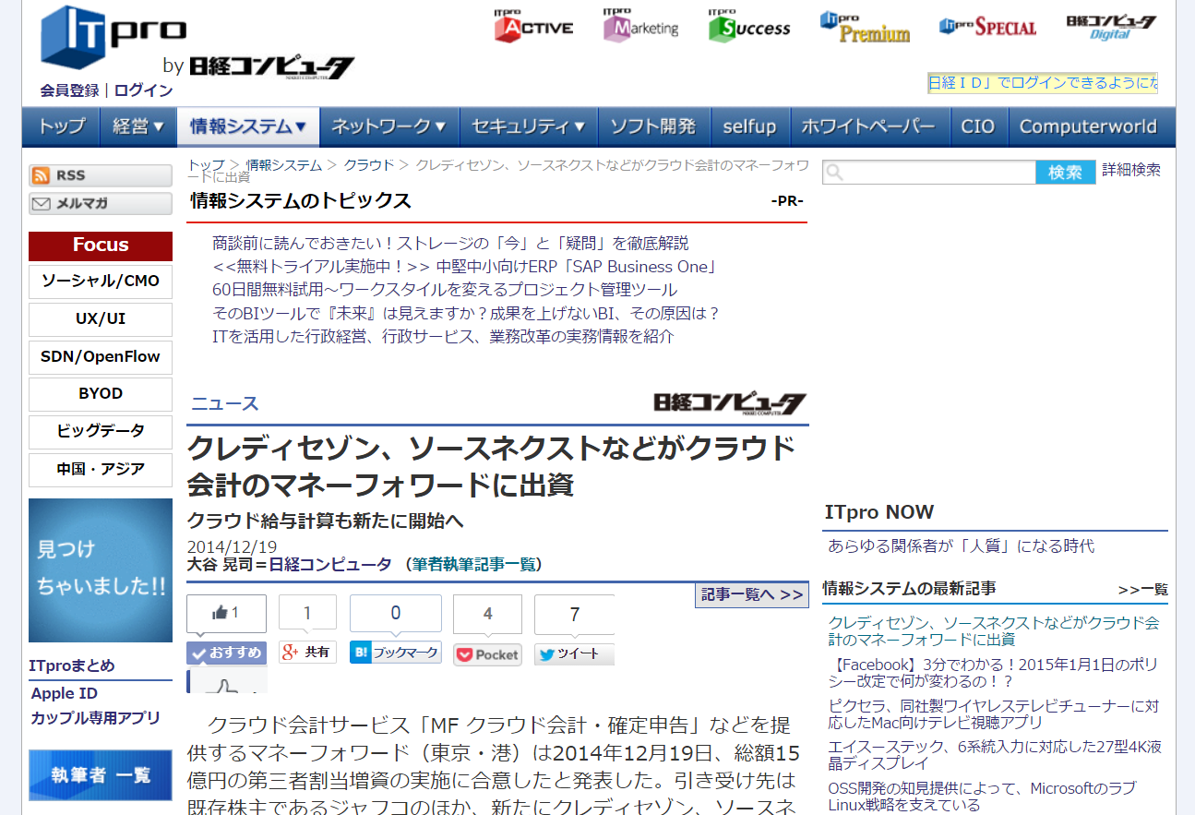Screen dimensions: 1195x815
Task: Expand the セキュリティ navigation dropdown
Action: coord(529,126)
